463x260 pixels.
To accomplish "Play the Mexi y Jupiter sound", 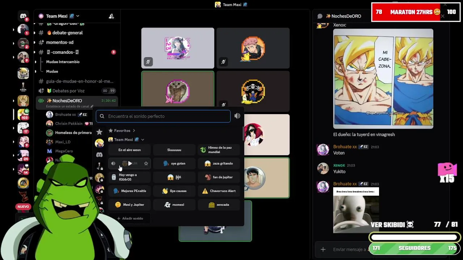I will tap(129, 205).
